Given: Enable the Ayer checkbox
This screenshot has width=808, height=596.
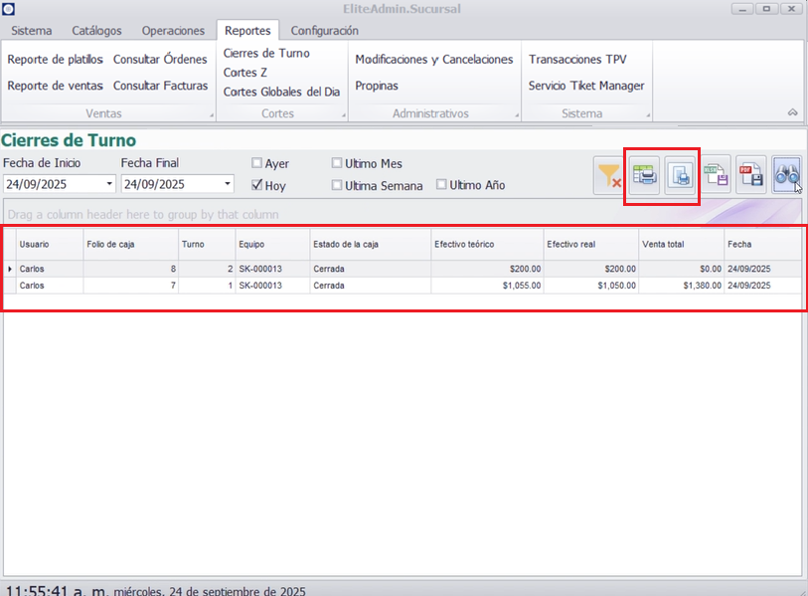Looking at the screenshot, I should click(x=257, y=163).
